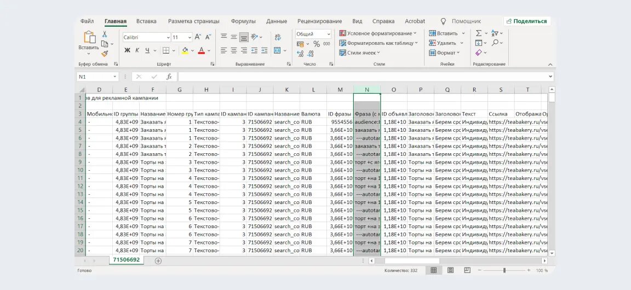Adjust the zoom slider handle

click(x=504, y=271)
